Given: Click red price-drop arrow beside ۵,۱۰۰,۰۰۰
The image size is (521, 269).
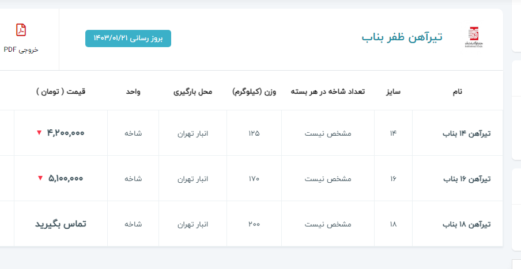Looking at the screenshot, I should pos(40,178).
